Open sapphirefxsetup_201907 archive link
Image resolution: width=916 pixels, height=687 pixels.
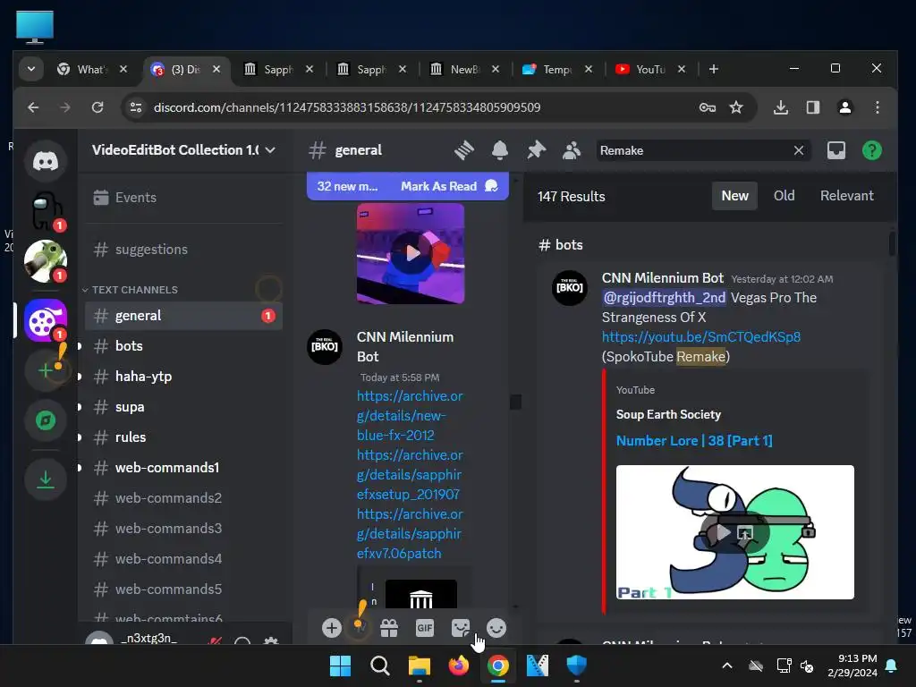[410, 474]
